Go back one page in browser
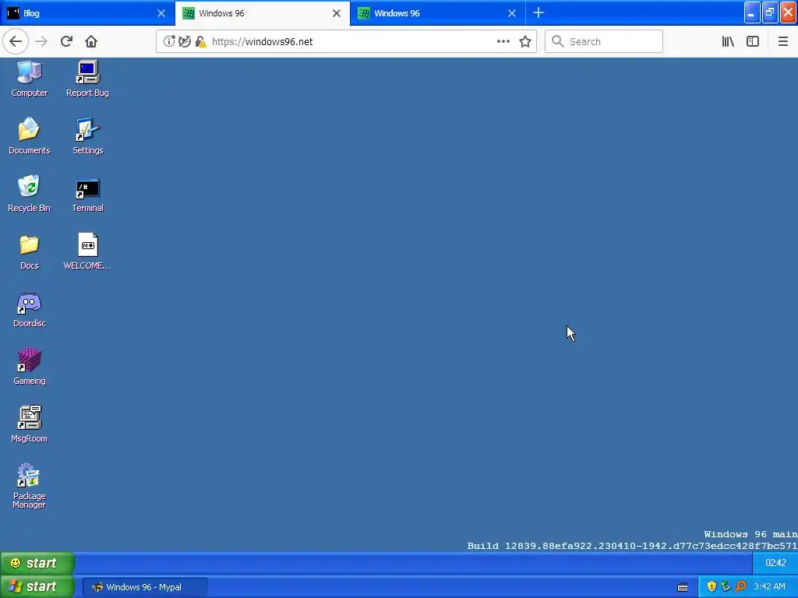The height and width of the screenshot is (598, 798). coord(16,42)
